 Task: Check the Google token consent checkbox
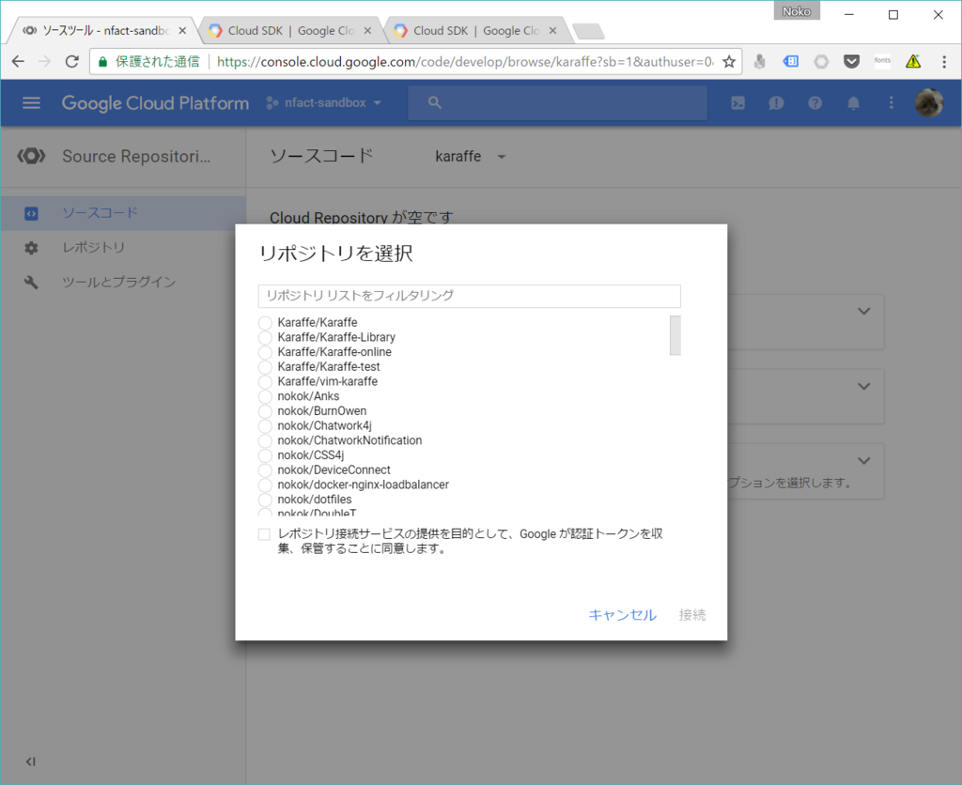click(264, 534)
